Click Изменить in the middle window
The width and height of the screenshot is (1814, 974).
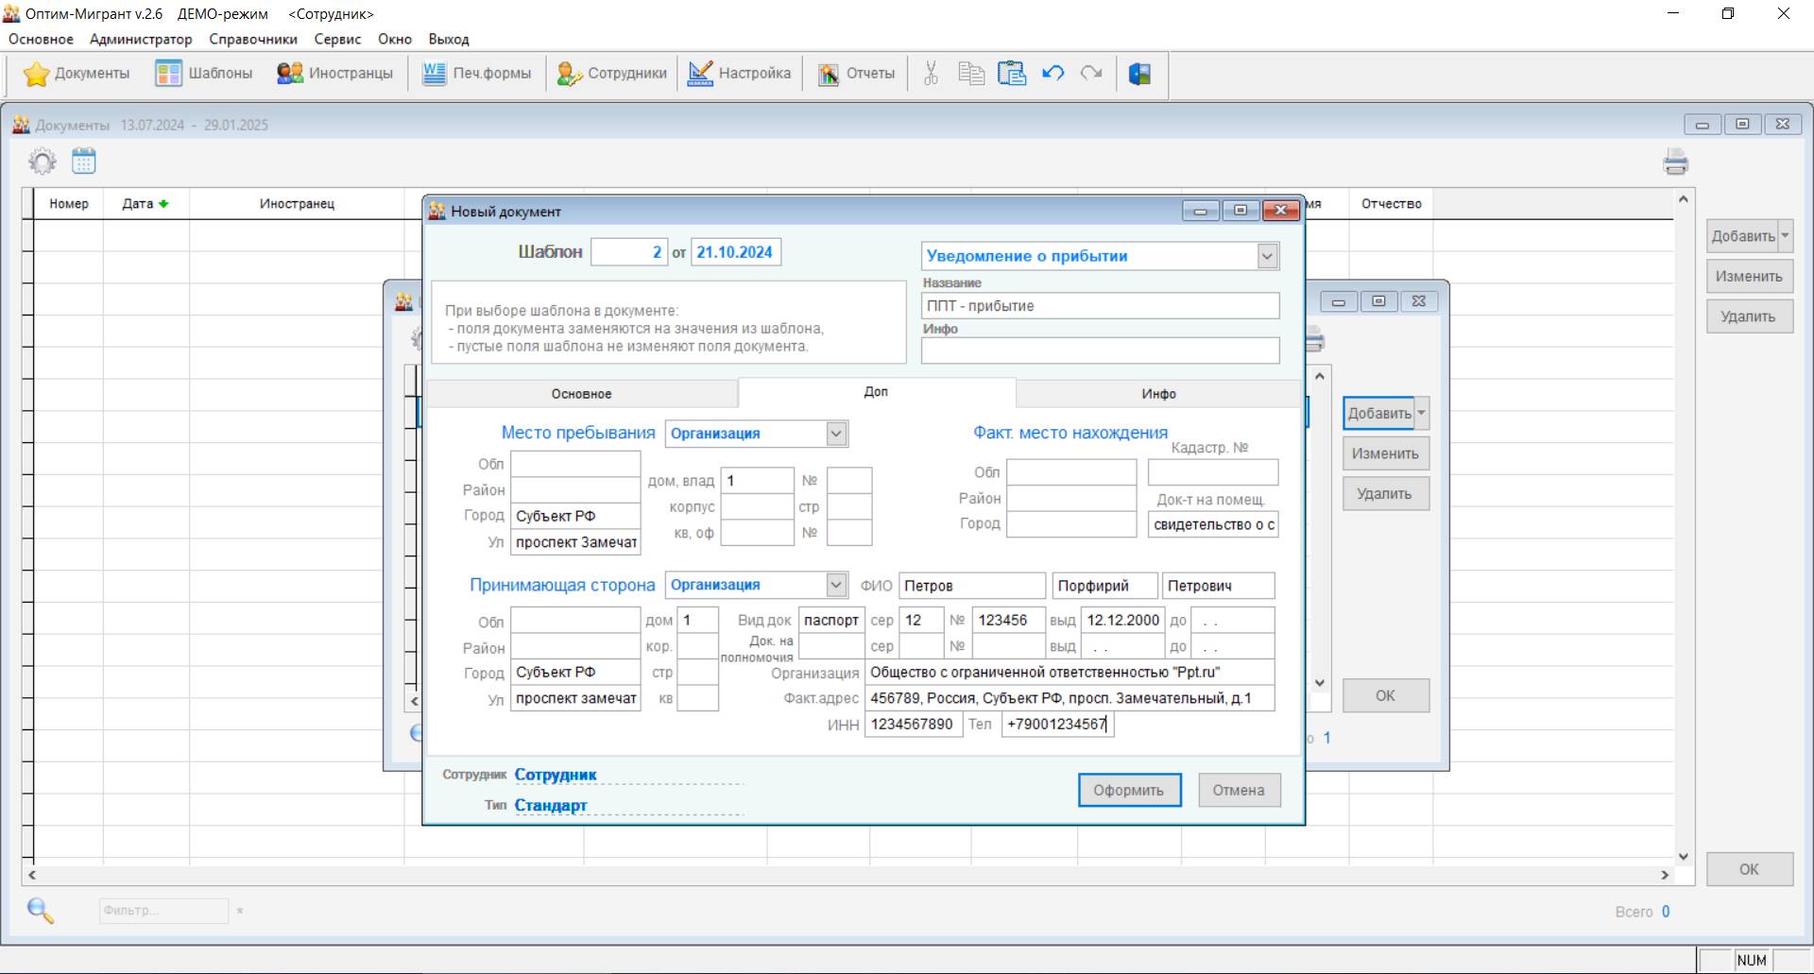pos(1385,453)
